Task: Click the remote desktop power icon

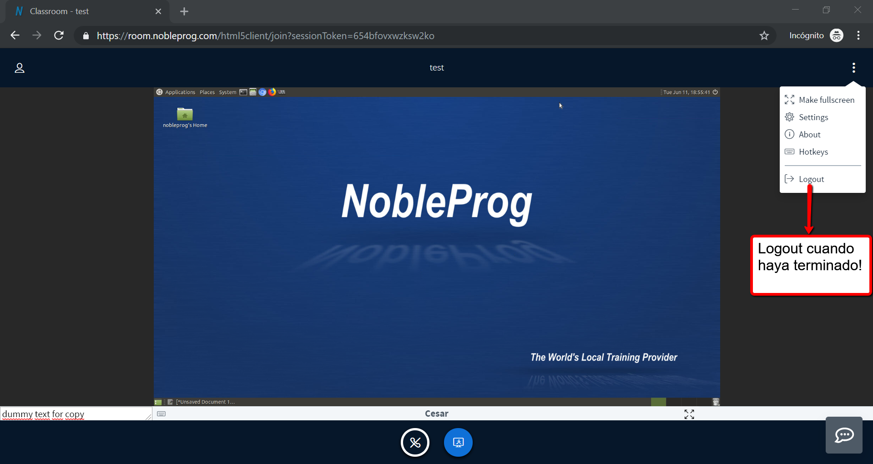Action: click(715, 92)
